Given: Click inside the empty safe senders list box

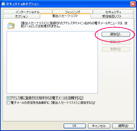Looking at the screenshot, I should pyautogui.click(x=52, y=62).
